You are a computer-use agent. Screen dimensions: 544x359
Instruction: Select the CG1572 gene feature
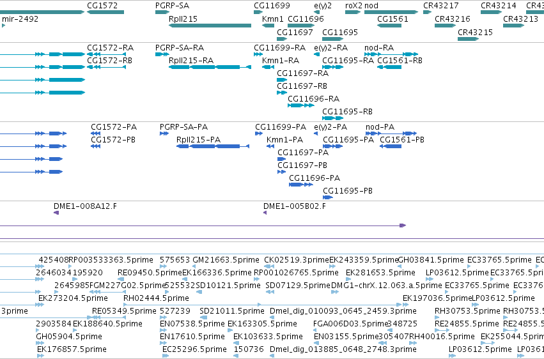pos(105,12)
